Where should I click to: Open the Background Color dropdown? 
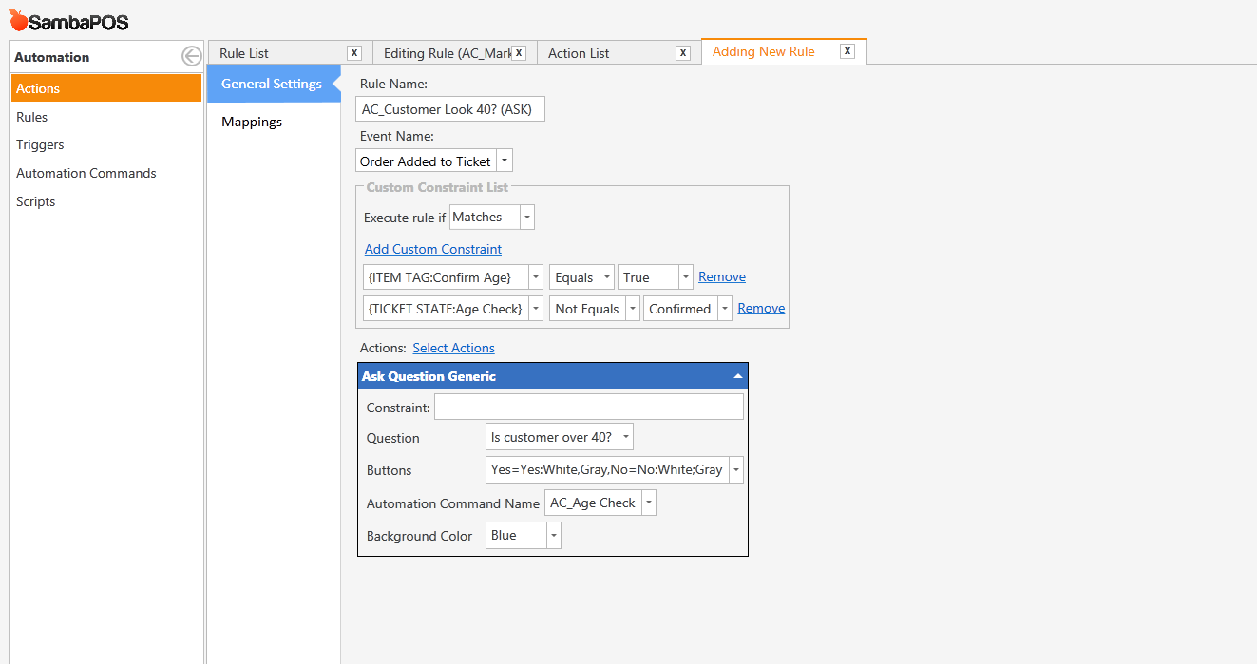(554, 535)
